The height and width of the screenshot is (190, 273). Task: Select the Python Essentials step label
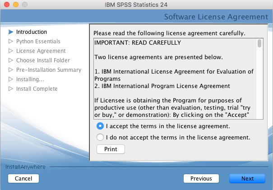38,41
